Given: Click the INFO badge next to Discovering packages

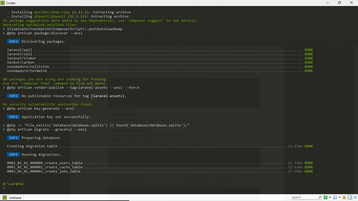Looking at the screenshot, I should pos(13,41).
